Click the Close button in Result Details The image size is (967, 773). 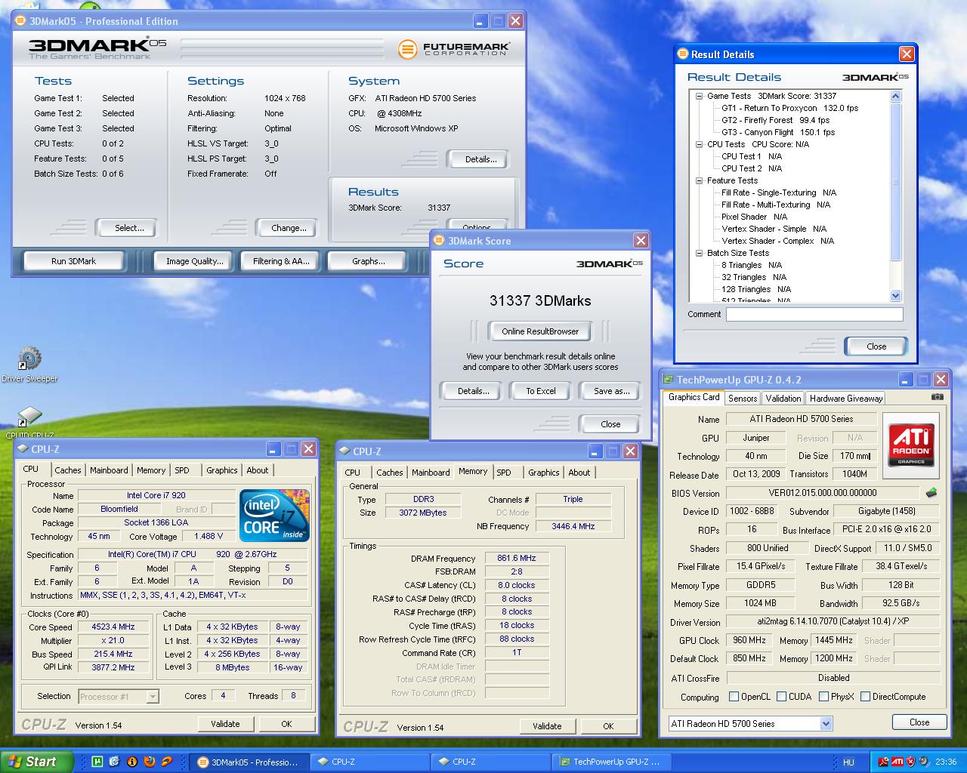876,346
